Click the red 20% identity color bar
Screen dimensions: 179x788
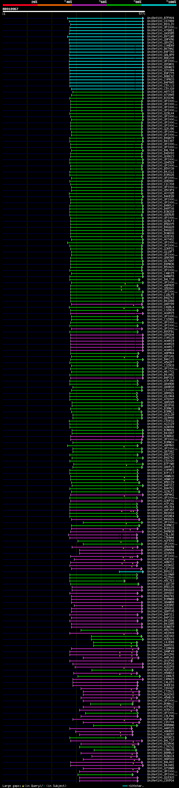tap(20, 5)
